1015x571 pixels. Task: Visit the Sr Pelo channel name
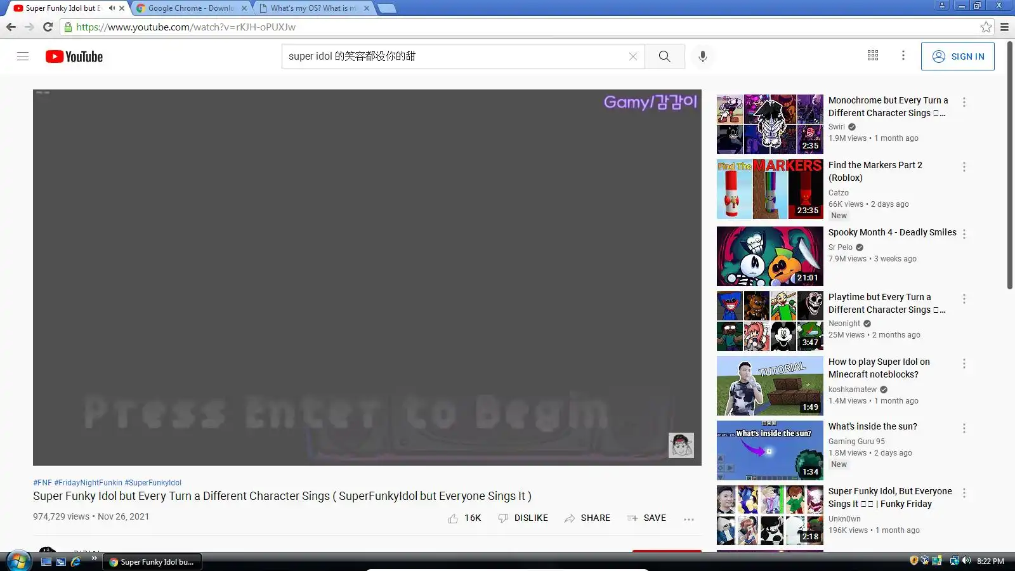click(841, 247)
